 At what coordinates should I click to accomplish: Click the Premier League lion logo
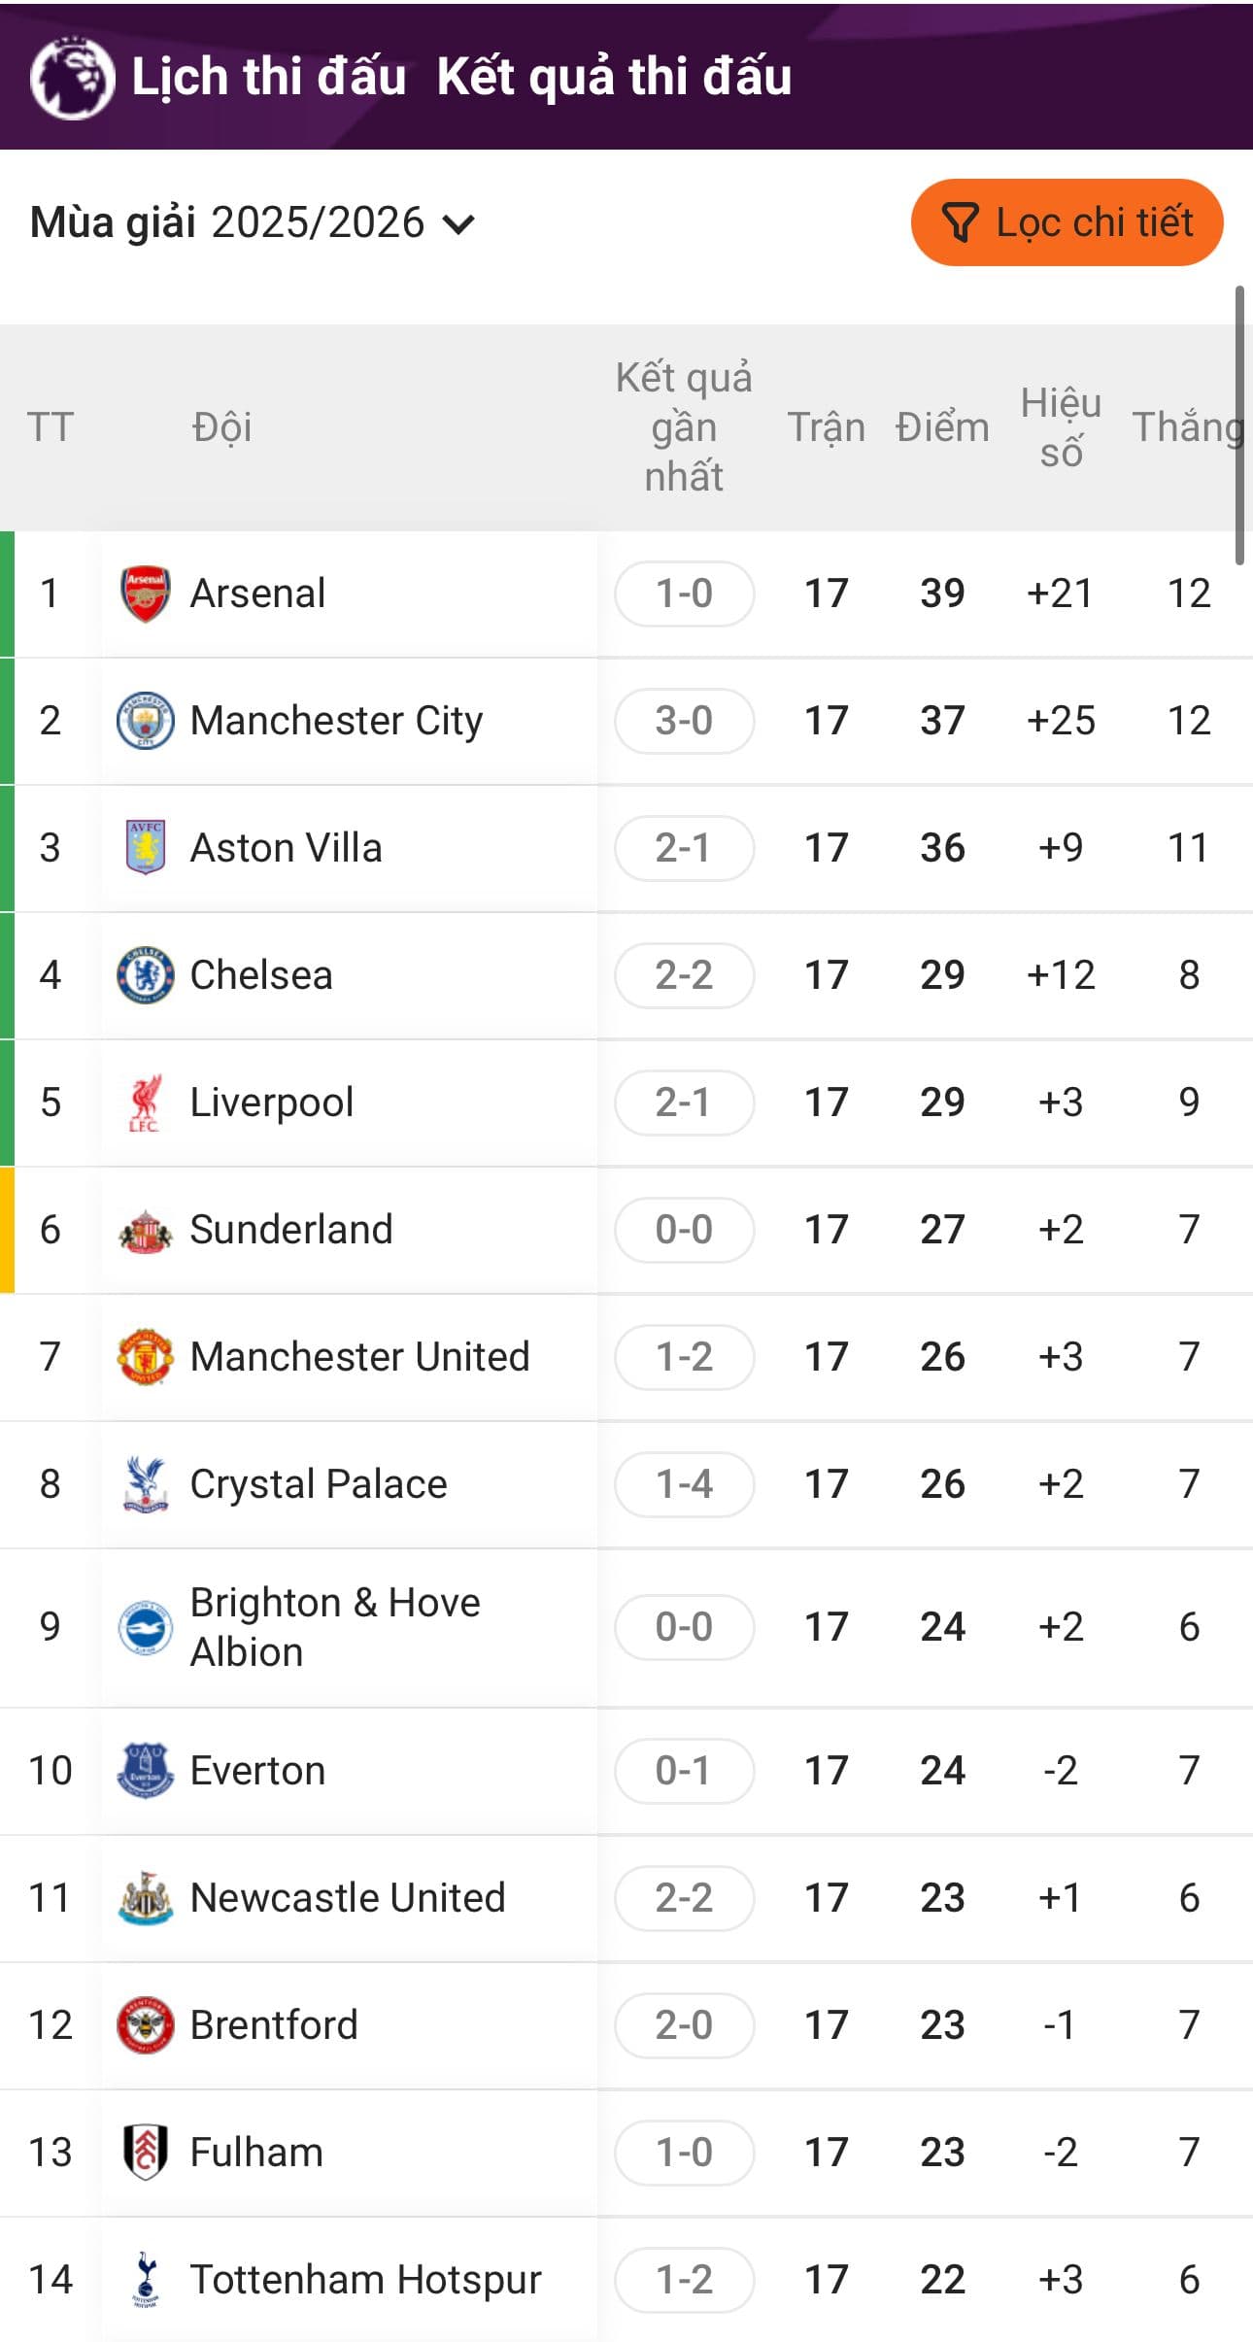pos(71,78)
